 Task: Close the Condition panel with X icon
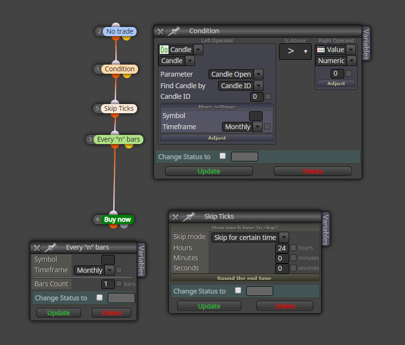161,32
